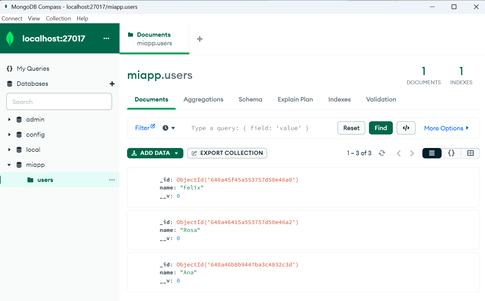
Task: Open My Queries in sidebar
Action: tap(33, 68)
